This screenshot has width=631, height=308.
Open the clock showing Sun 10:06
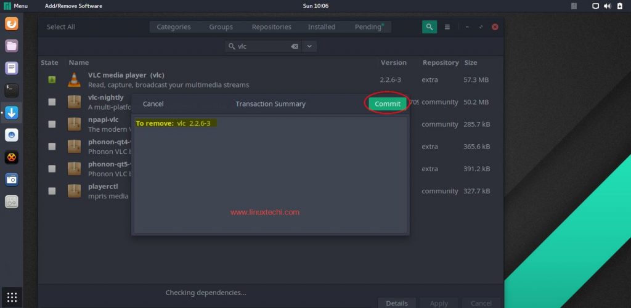pyautogui.click(x=315, y=6)
